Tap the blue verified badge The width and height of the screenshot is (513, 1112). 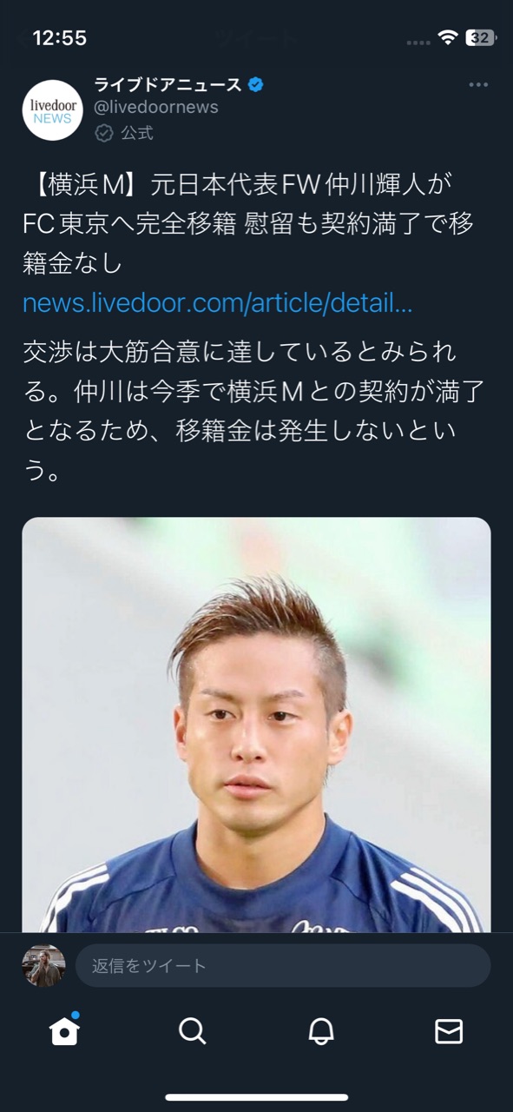[256, 84]
